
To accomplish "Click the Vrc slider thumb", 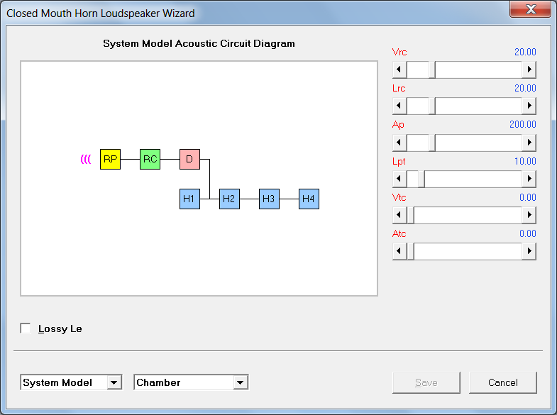I will 432,70.
